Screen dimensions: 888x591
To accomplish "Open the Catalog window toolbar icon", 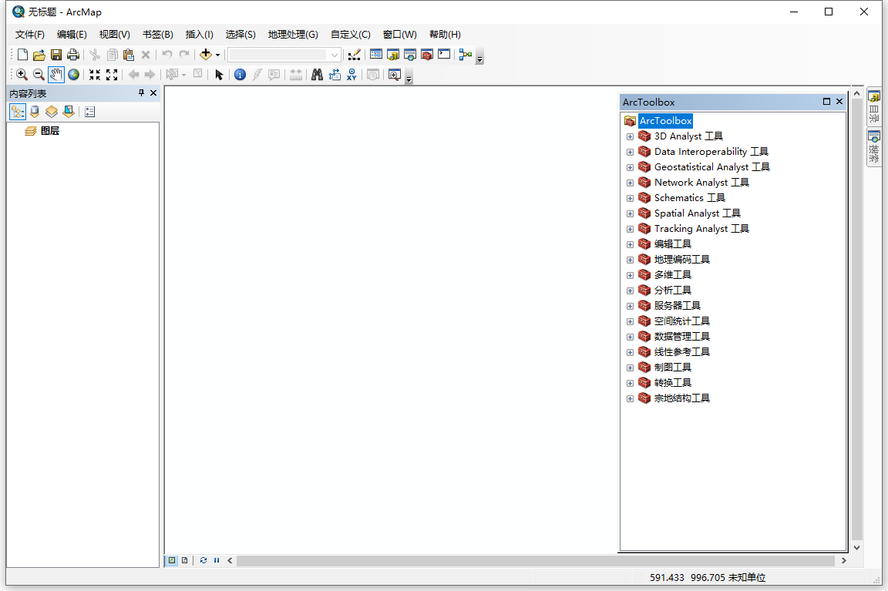I will pyautogui.click(x=393, y=55).
